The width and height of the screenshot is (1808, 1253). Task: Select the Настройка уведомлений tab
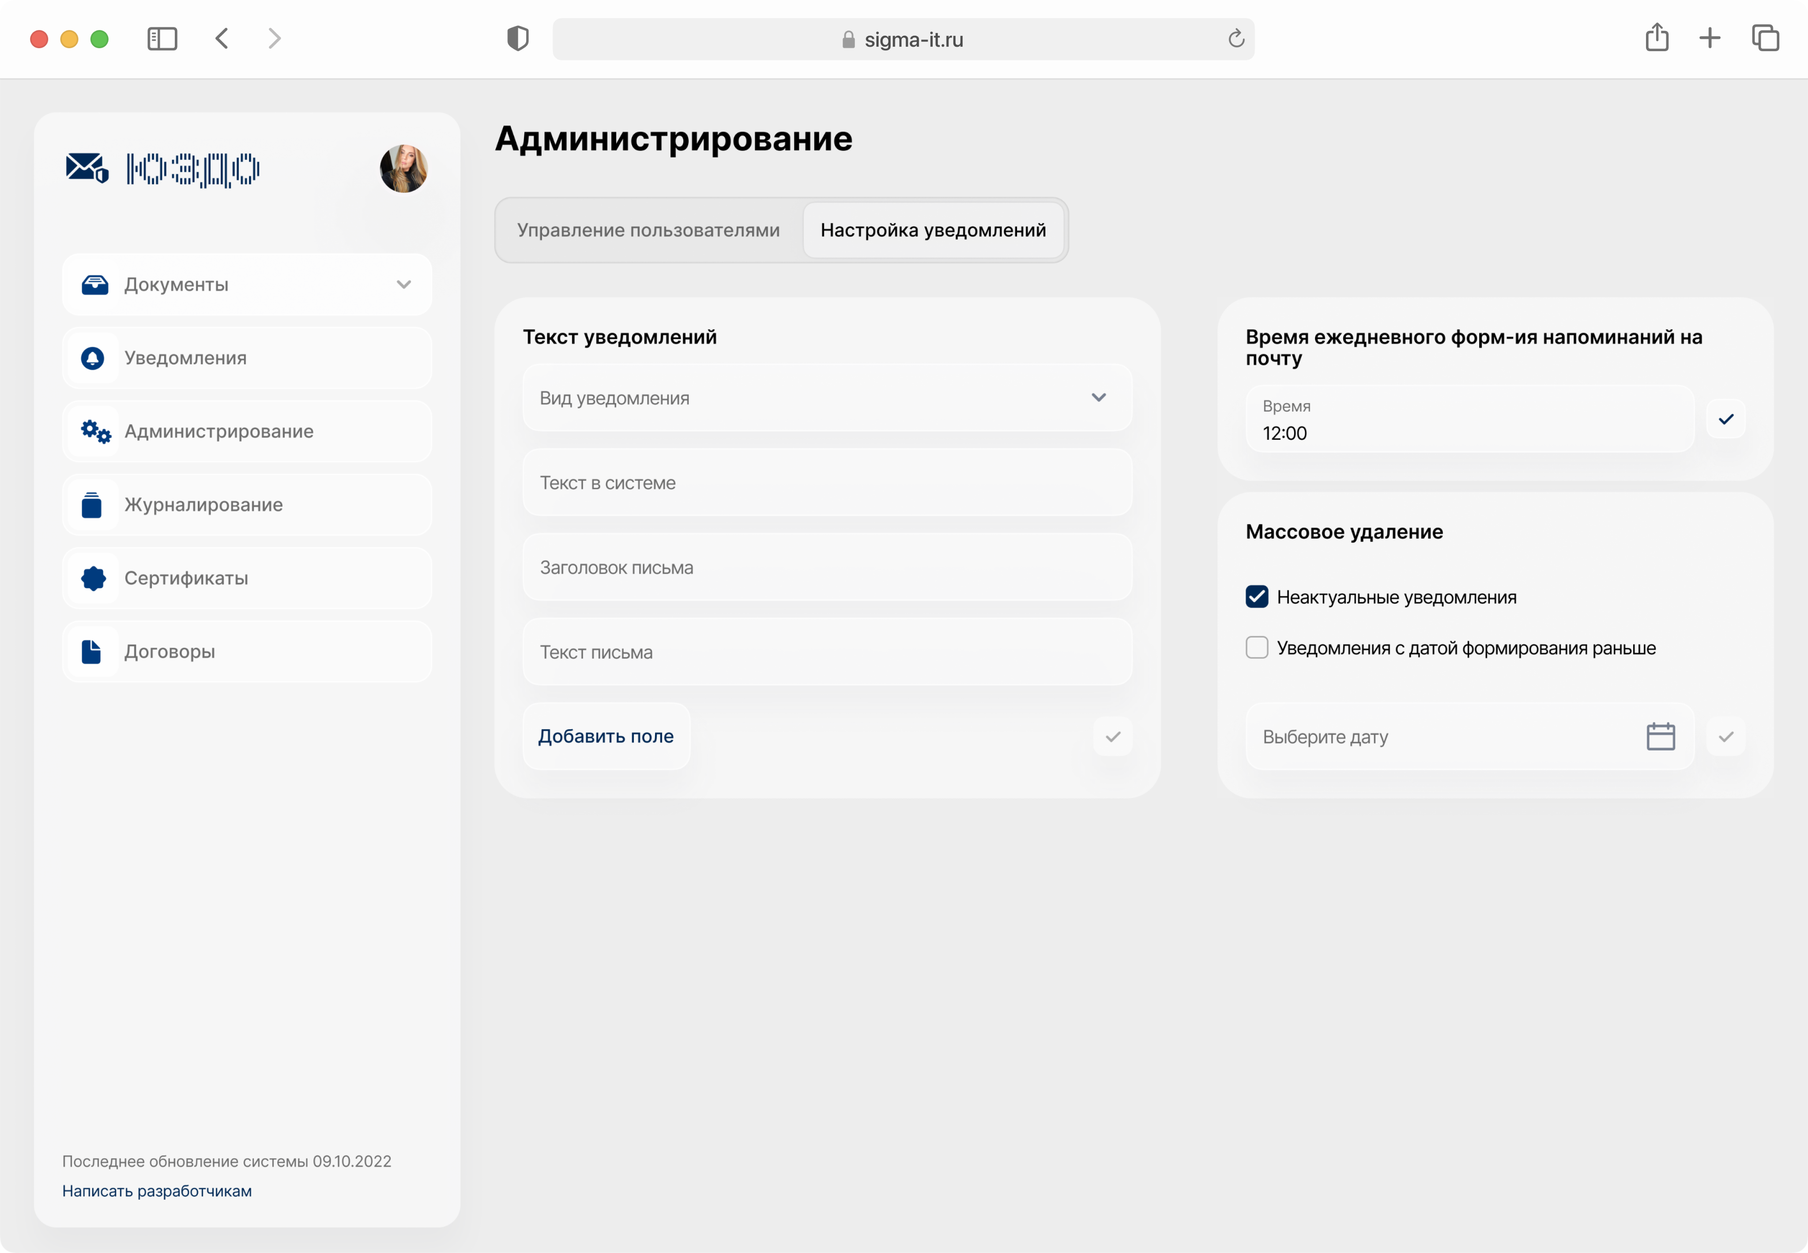click(933, 230)
